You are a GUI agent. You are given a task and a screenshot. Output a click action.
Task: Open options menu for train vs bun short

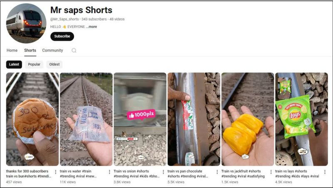click(x=56, y=172)
